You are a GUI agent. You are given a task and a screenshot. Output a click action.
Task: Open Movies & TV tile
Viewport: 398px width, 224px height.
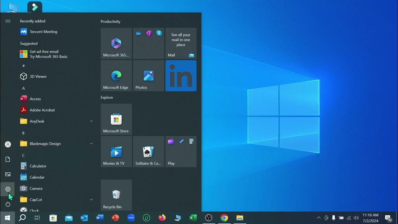click(x=116, y=152)
